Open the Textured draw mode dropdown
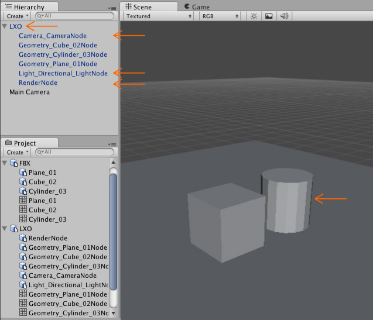Viewport: 373px width, 320px height. click(158, 16)
